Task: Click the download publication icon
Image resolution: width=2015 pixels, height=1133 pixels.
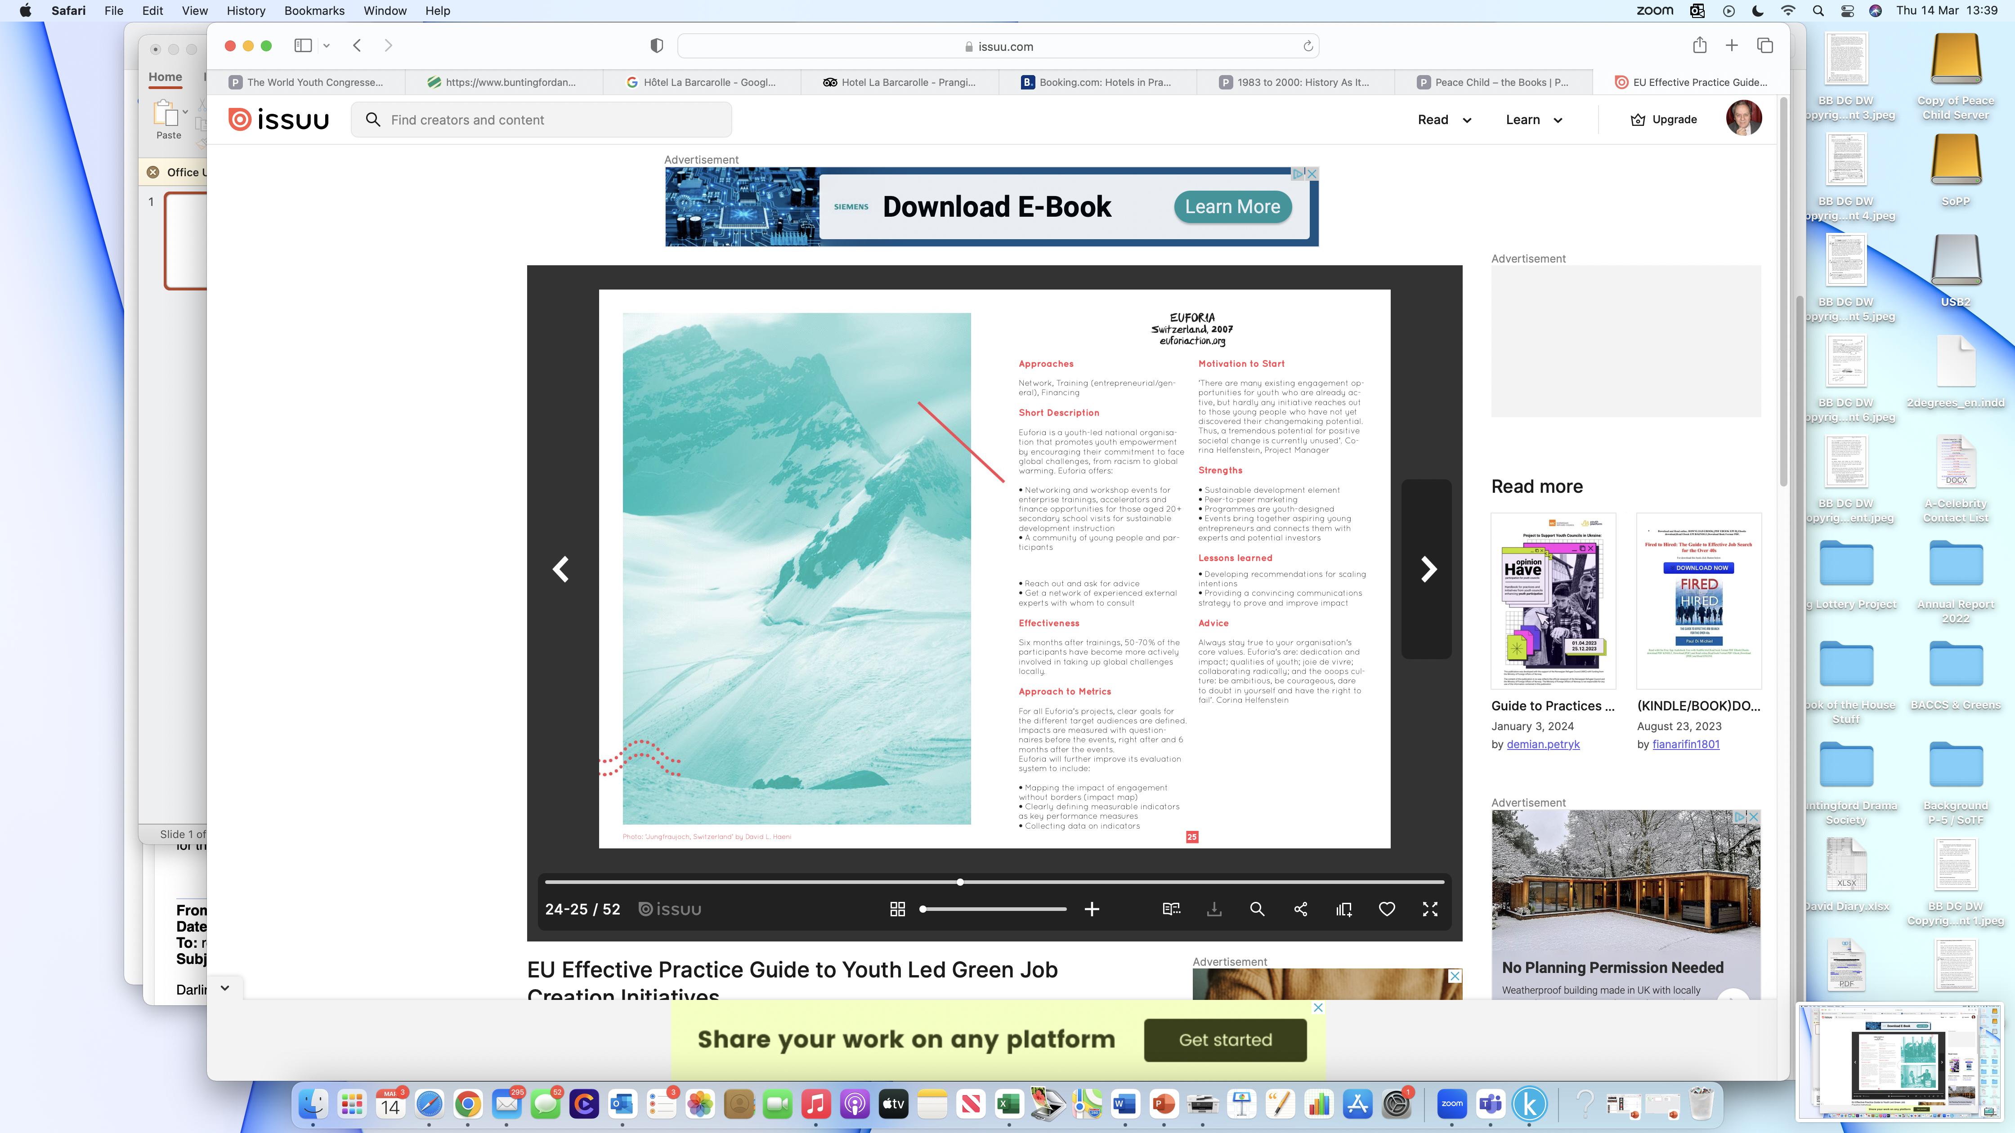Action: click(1214, 909)
